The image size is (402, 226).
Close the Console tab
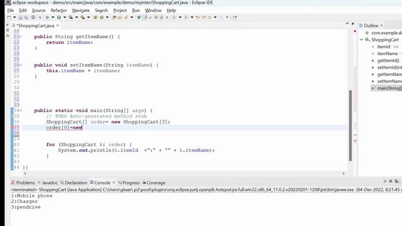coord(114,183)
